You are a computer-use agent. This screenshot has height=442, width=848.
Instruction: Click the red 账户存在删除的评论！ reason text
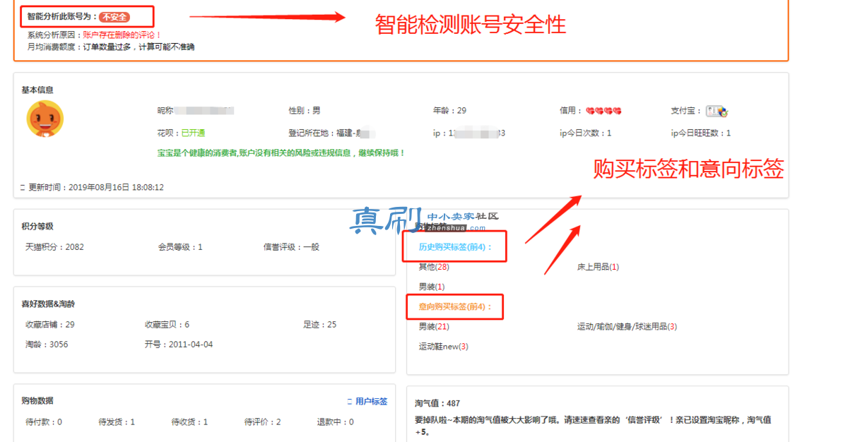[122, 35]
